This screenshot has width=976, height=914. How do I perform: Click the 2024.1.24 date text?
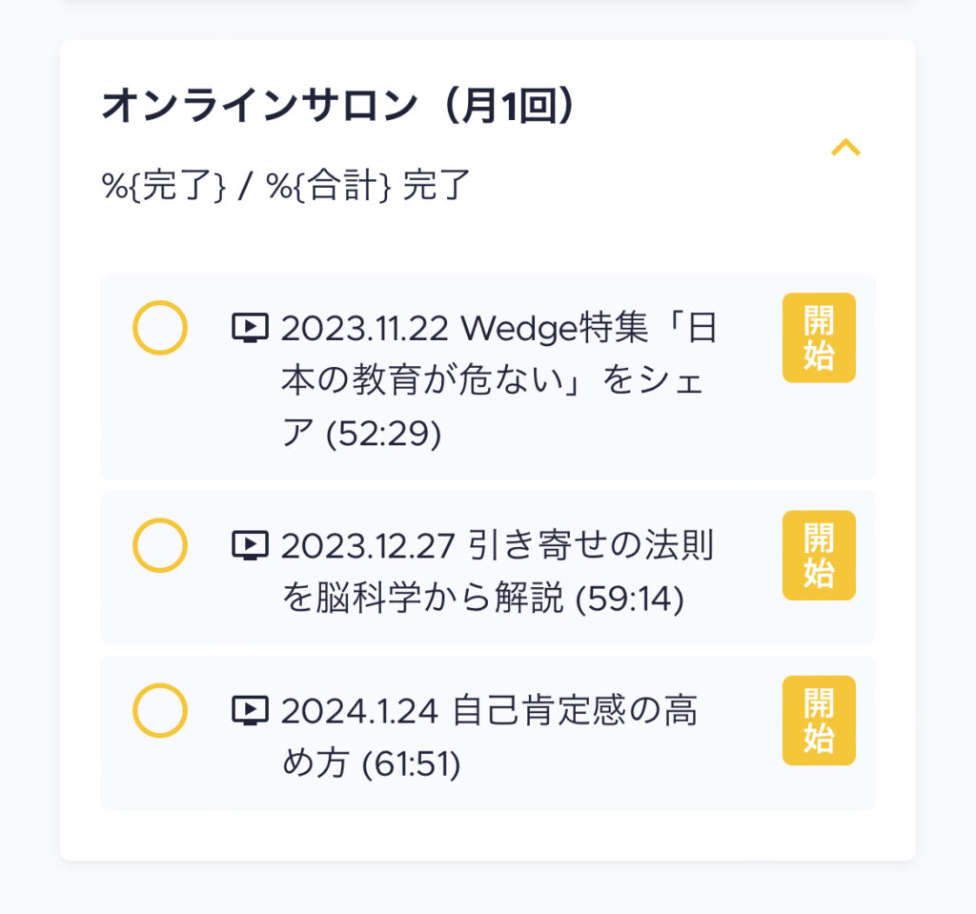pyautogui.click(x=359, y=710)
